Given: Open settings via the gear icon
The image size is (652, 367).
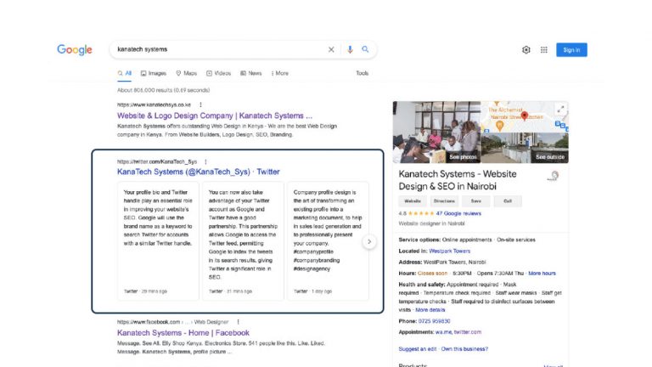Looking at the screenshot, I should pos(526,50).
